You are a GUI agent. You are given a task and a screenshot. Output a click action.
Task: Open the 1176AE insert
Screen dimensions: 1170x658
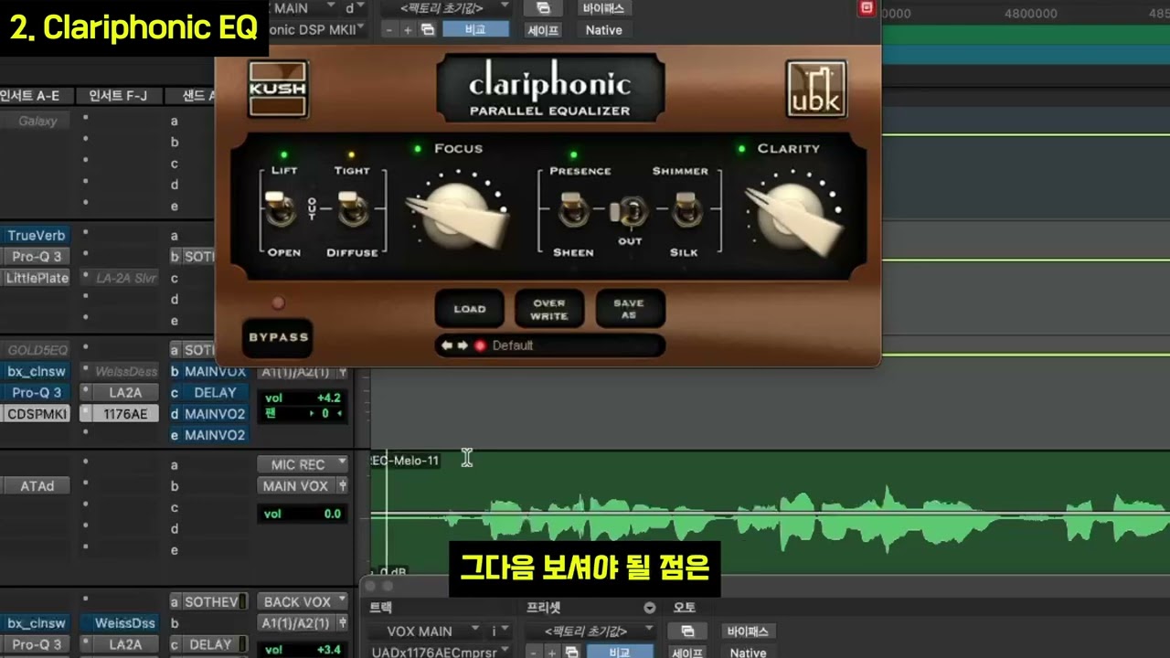(126, 413)
